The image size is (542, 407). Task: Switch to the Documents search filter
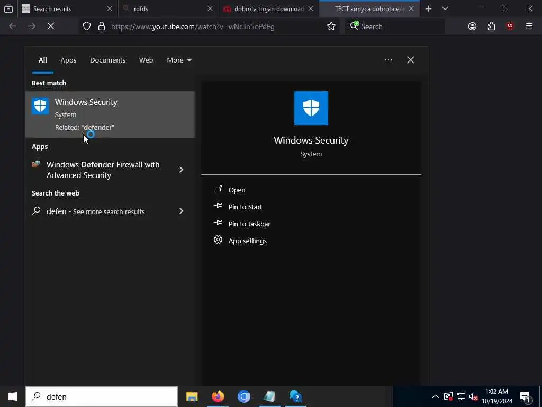[x=107, y=60]
